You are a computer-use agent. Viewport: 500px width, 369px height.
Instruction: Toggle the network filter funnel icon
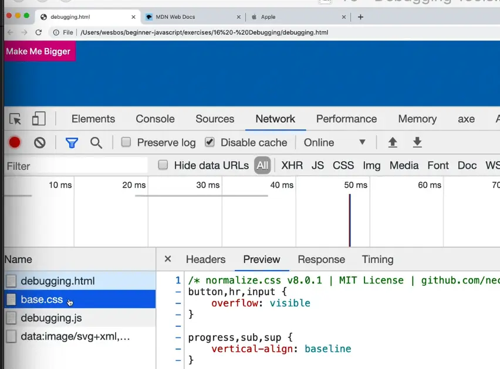click(x=72, y=142)
